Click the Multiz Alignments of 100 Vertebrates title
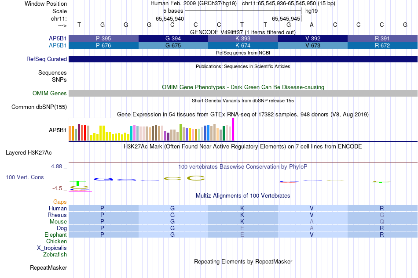 click(x=243, y=196)
